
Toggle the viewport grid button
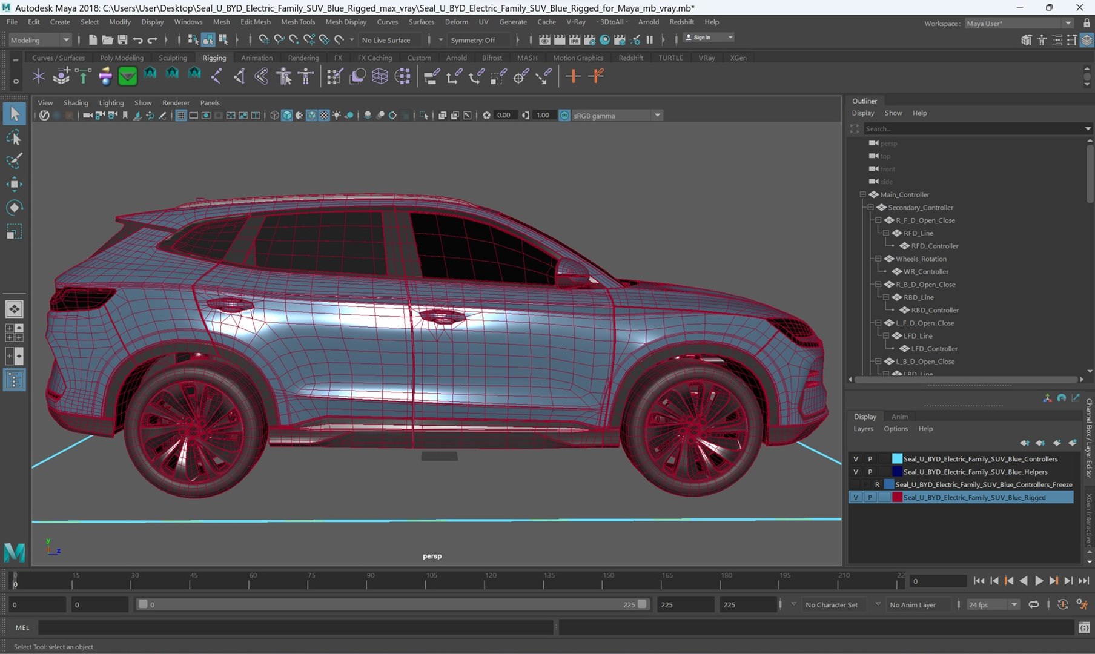tap(180, 115)
